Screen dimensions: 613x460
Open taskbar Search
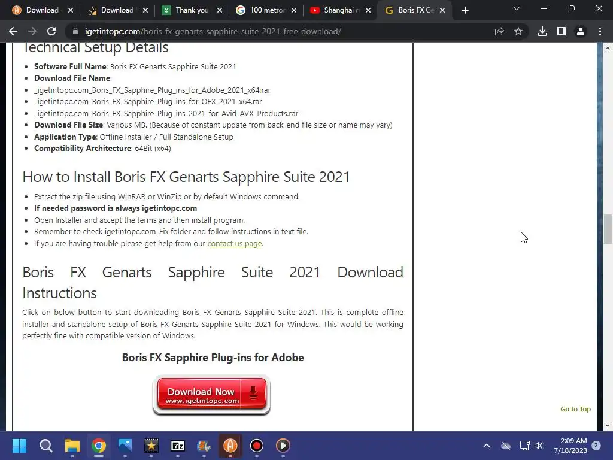[x=45, y=446]
